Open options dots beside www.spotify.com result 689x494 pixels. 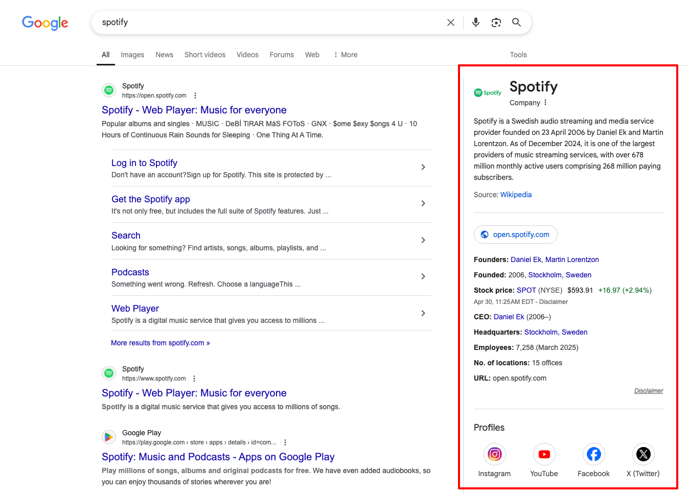click(x=194, y=379)
